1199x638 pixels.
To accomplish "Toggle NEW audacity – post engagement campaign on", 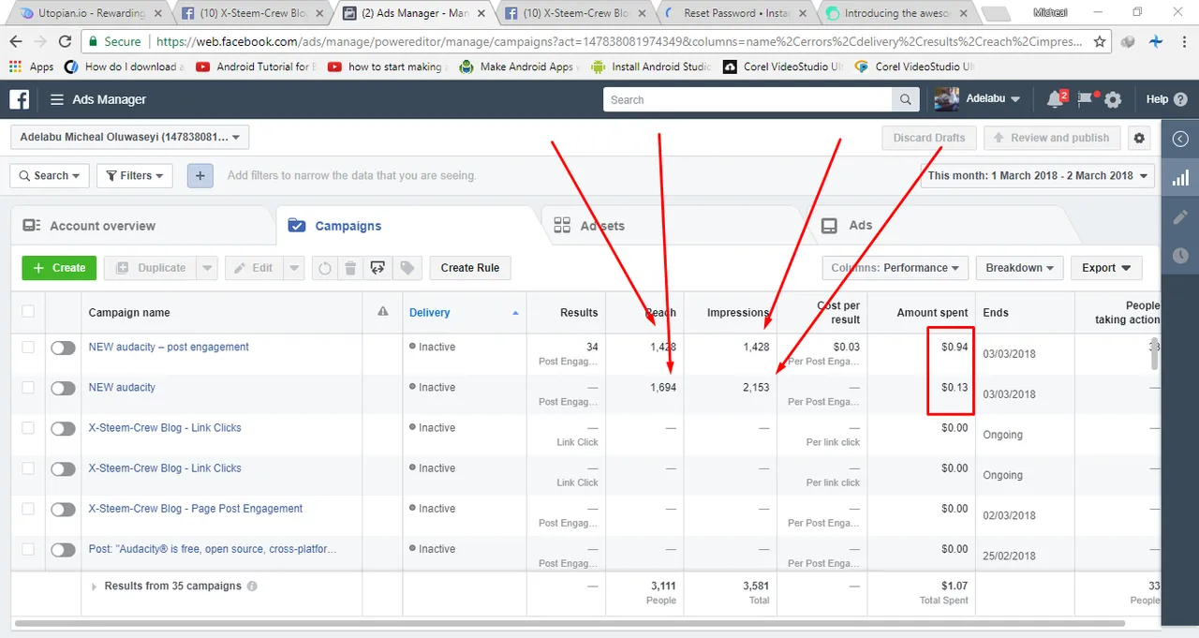I will tap(63, 348).
